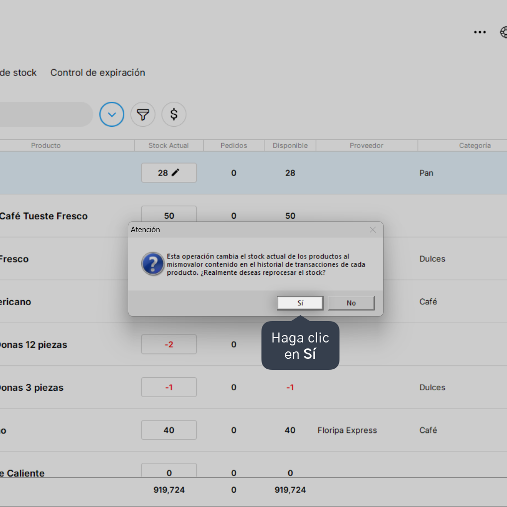The height and width of the screenshot is (507, 507).
Task: Switch to Control de expiración tab
Action: coord(97,73)
